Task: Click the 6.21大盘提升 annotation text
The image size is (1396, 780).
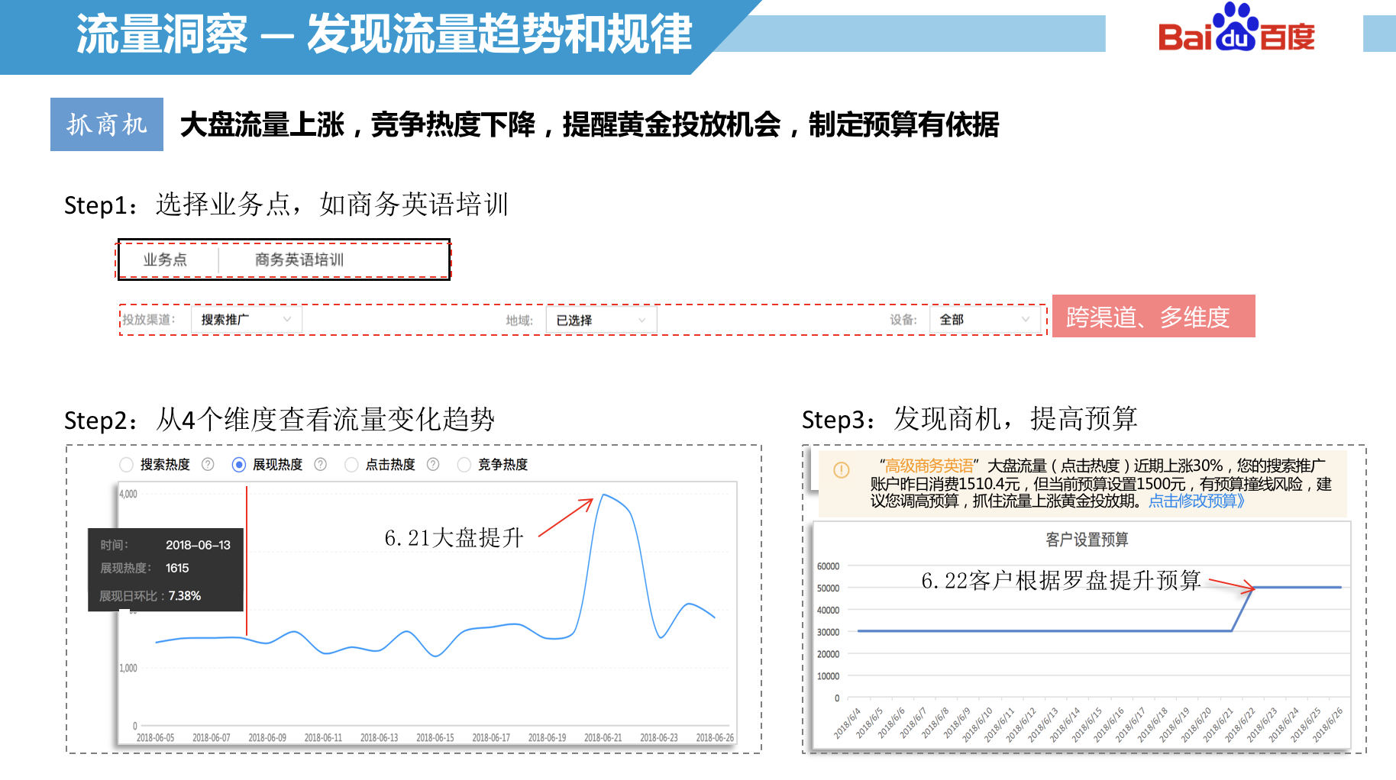Action: pos(454,538)
